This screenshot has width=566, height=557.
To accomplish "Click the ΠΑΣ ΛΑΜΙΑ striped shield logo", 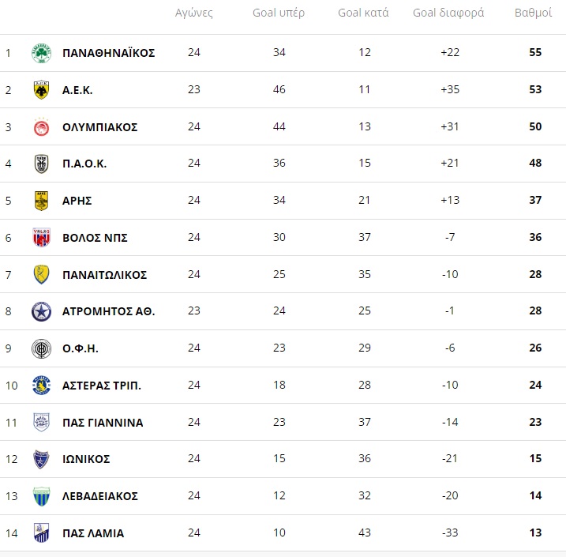I will pos(42,533).
